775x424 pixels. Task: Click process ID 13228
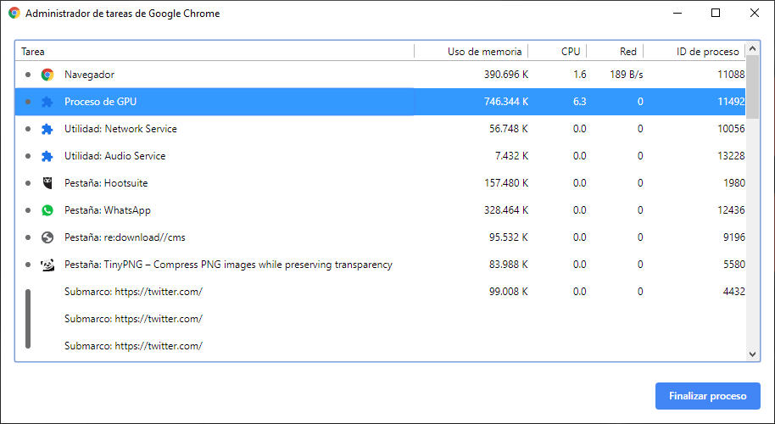coord(731,156)
